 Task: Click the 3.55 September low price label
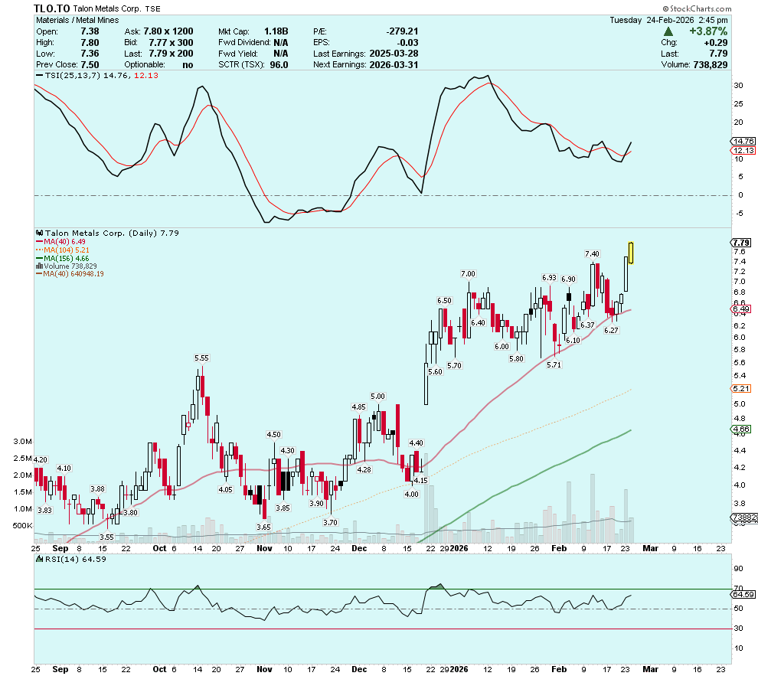pyautogui.click(x=107, y=537)
